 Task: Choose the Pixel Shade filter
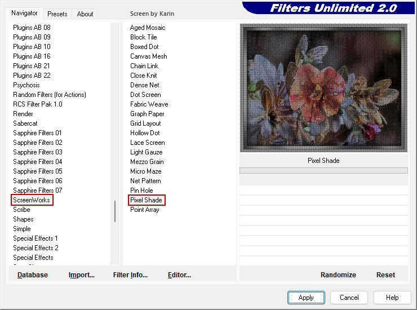click(146, 200)
